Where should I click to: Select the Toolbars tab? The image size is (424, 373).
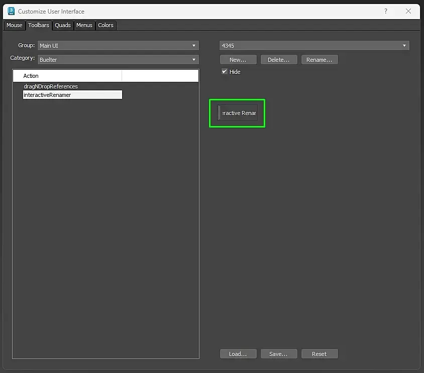(x=39, y=25)
